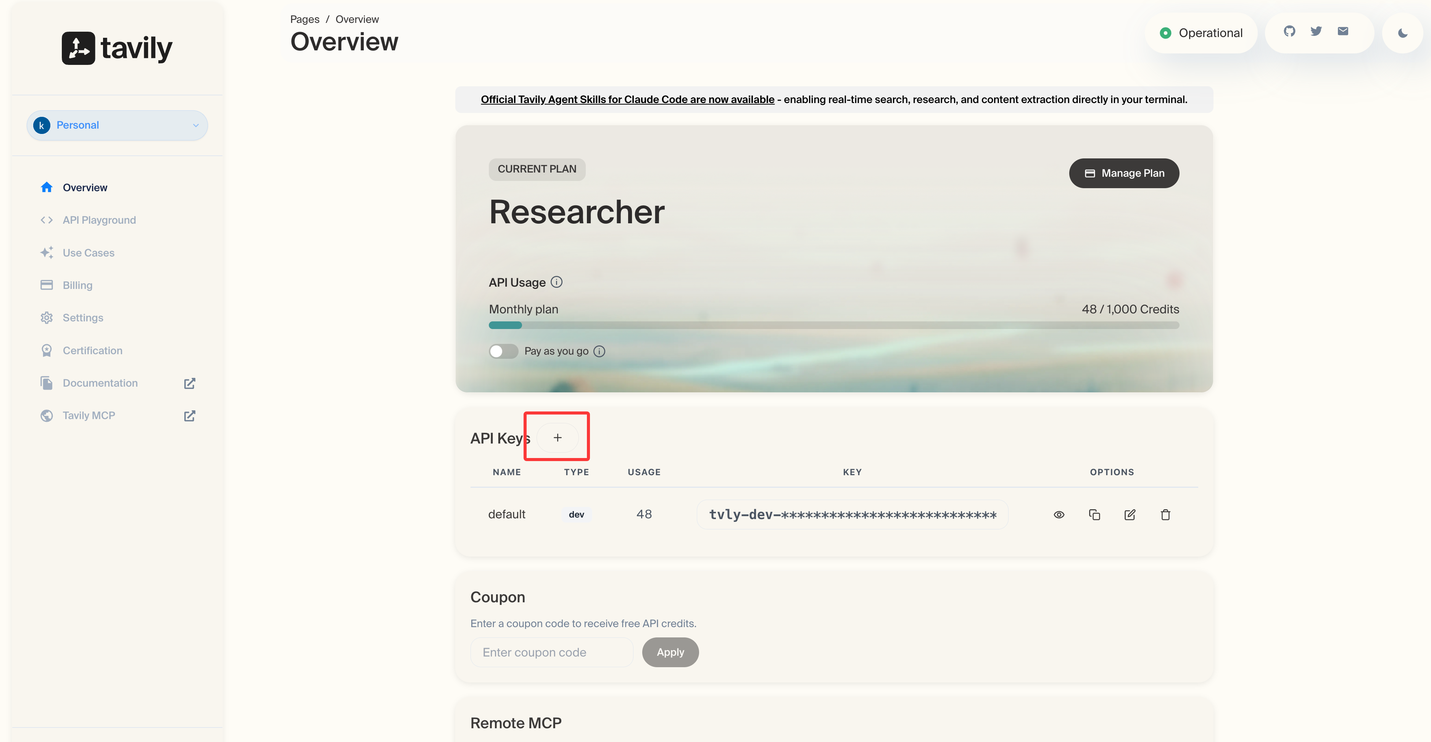Copy the default API key
Screen dimensions: 1431x742
tap(1094, 515)
